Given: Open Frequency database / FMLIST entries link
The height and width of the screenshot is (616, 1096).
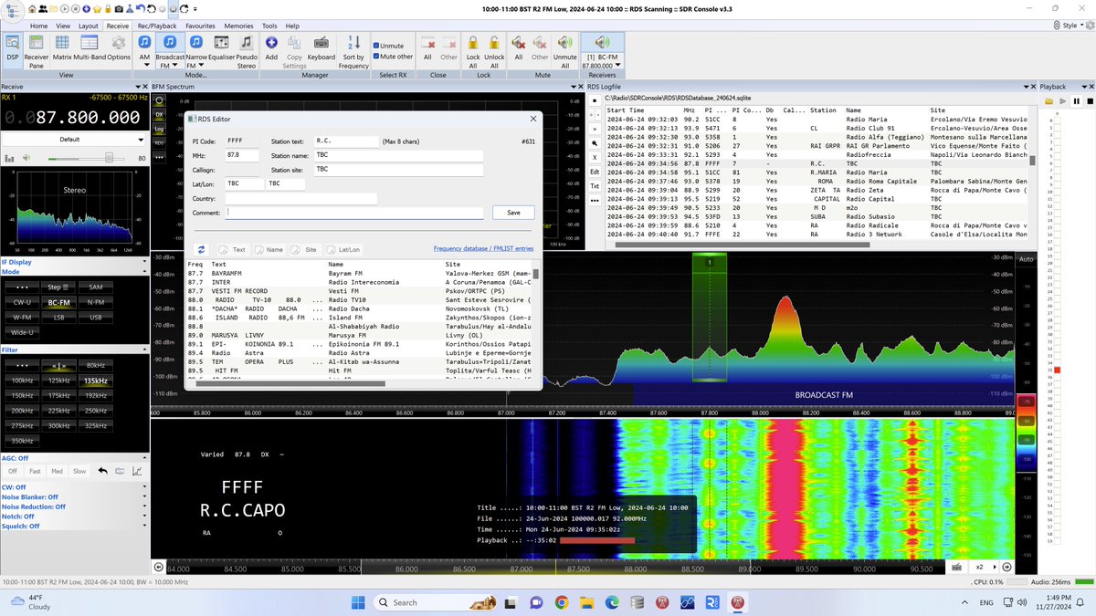Looking at the screenshot, I should pyautogui.click(x=483, y=248).
